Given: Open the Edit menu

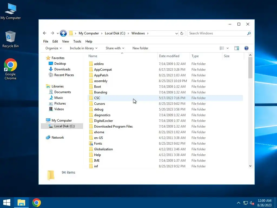Looking at the screenshot, I should (55, 41).
